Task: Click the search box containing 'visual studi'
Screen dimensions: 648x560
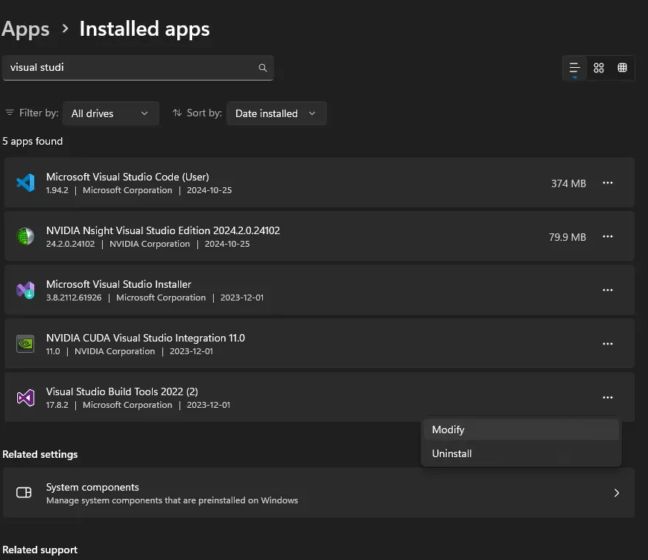Action: [138, 68]
